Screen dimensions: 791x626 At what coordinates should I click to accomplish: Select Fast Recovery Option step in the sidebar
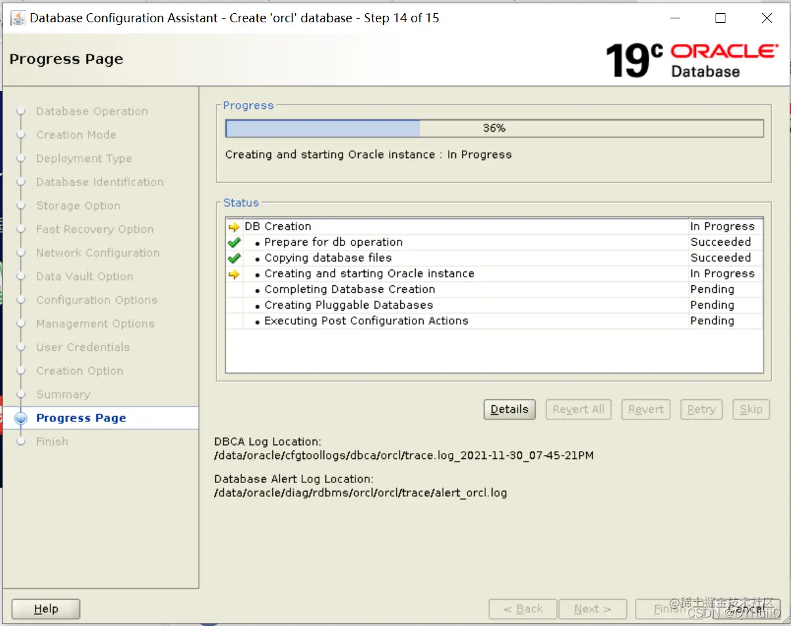coord(95,229)
